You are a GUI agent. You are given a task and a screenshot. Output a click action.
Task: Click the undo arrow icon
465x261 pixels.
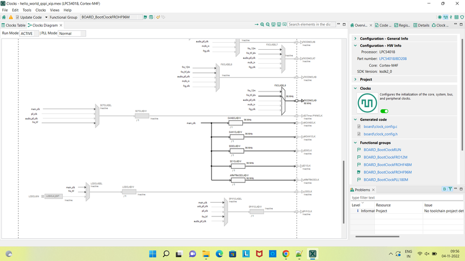[x=158, y=17]
